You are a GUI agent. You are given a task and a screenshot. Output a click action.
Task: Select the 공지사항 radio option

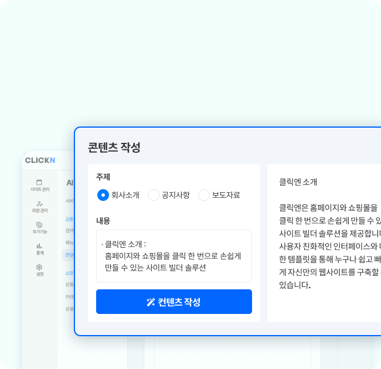(x=154, y=195)
